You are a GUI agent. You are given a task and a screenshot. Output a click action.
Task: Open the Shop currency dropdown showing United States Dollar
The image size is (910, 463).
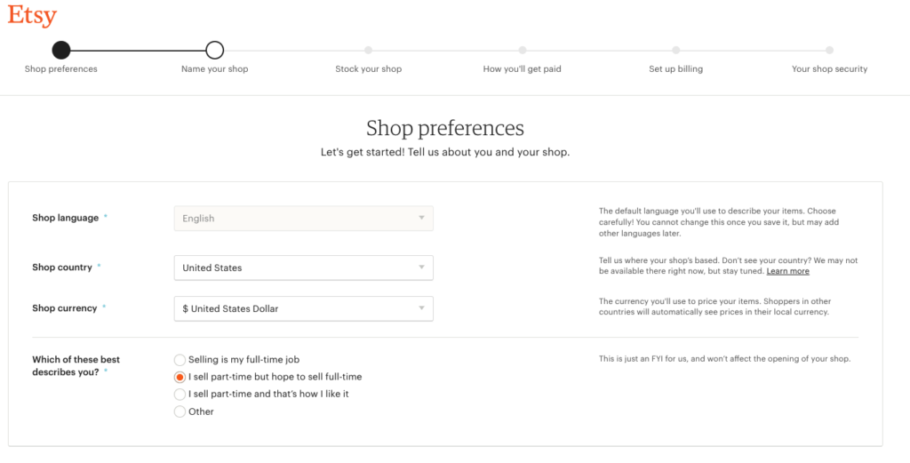304,308
